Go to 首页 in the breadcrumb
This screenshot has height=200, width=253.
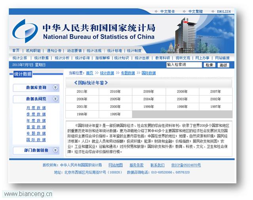pyautogui.click(x=89, y=73)
